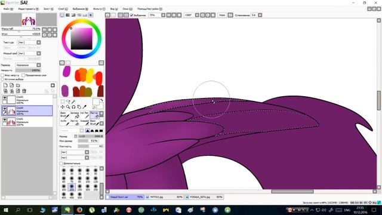This screenshot has height=215, width=382.
Task: Adjust the layer opacity 100% slider
Action: coord(28,70)
